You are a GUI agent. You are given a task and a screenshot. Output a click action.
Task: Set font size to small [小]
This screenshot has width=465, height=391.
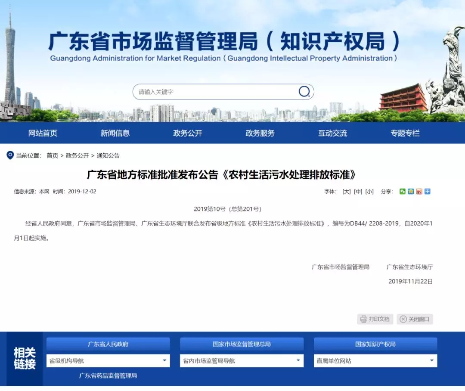click(x=369, y=192)
